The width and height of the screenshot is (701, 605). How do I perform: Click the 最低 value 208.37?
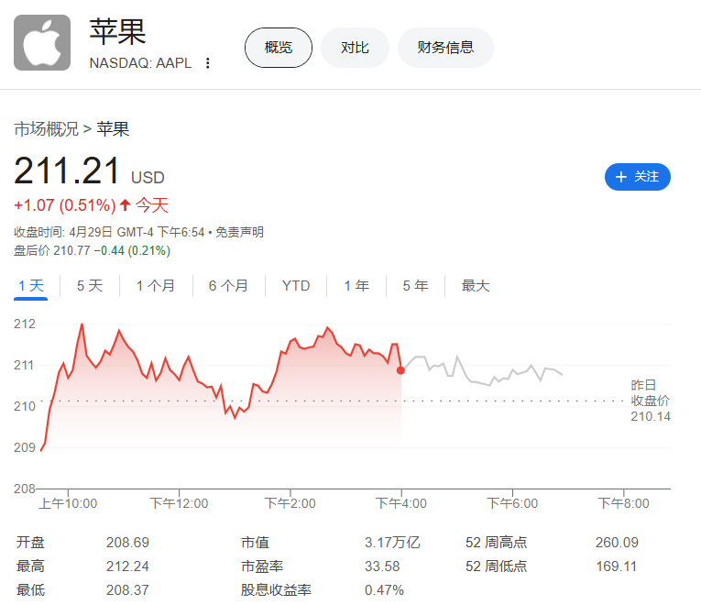tap(127, 590)
